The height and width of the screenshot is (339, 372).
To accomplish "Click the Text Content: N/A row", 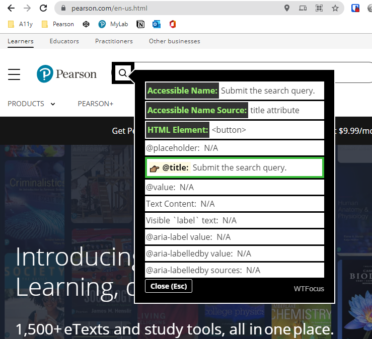I will coord(235,204).
